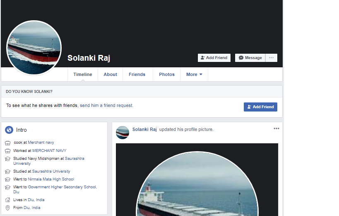
Task: Open the ellipsis menu next to Message
Action: [271, 58]
